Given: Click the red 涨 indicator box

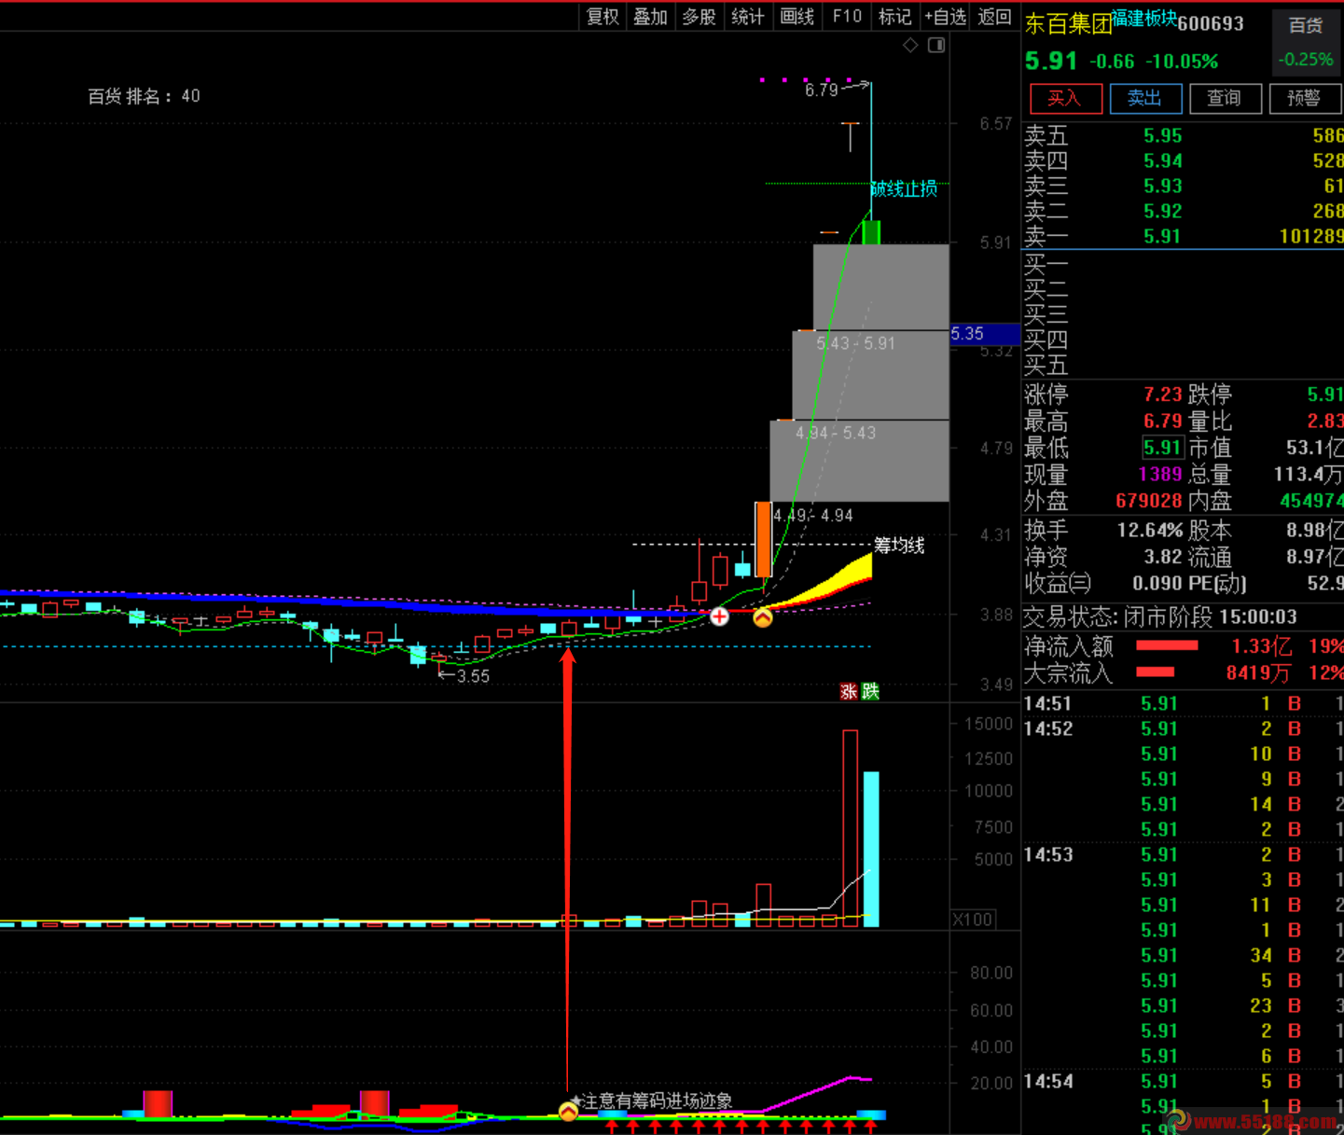Looking at the screenshot, I should tap(849, 691).
